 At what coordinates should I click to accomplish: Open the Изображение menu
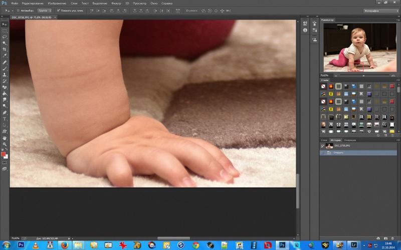(57, 3)
